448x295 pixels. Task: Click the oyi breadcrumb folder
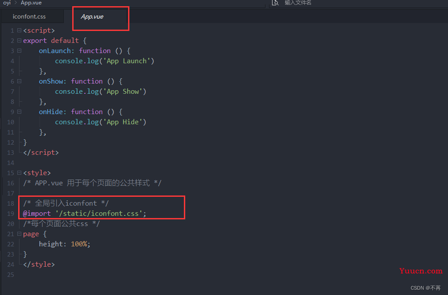[7, 3]
